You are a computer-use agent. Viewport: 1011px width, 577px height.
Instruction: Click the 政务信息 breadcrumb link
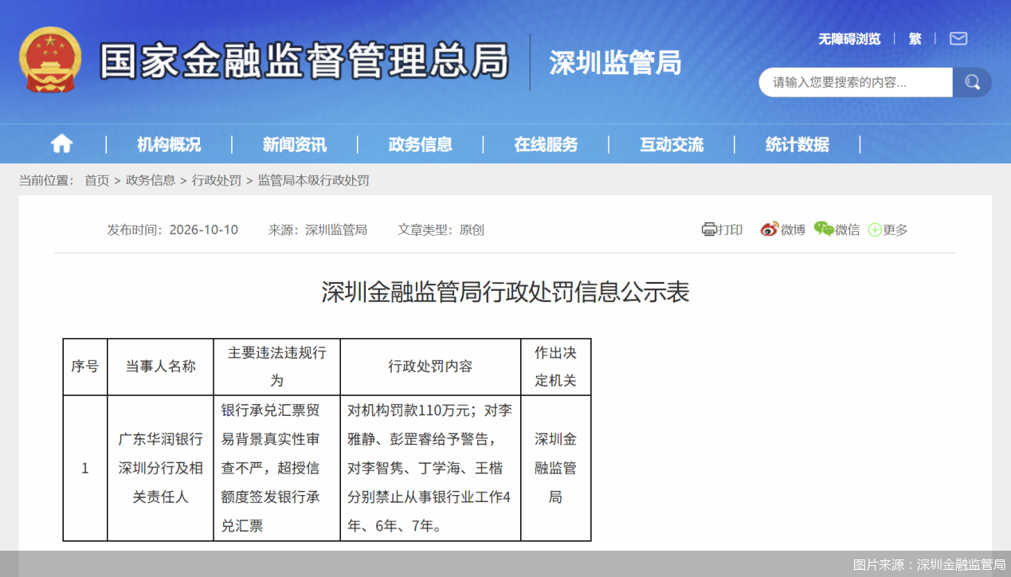click(151, 180)
